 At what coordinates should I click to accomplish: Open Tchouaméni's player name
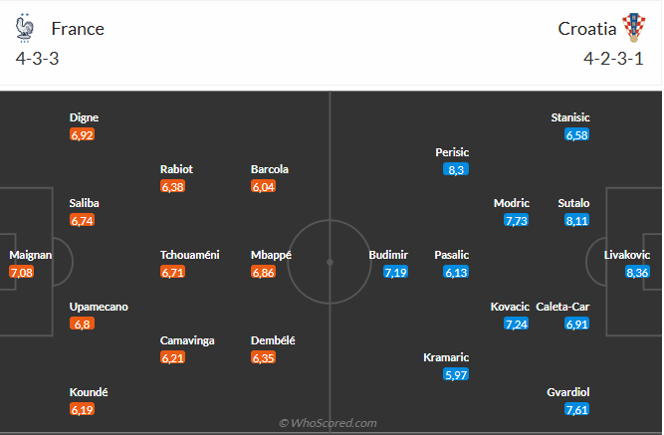189,255
